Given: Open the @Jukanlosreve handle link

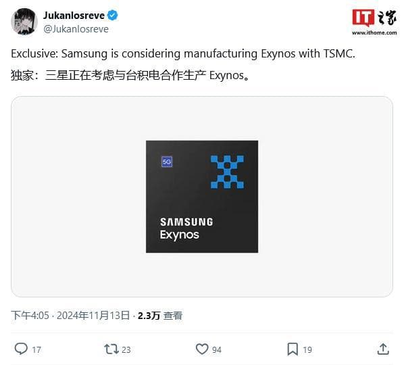Looking at the screenshot, I should pos(76,29).
